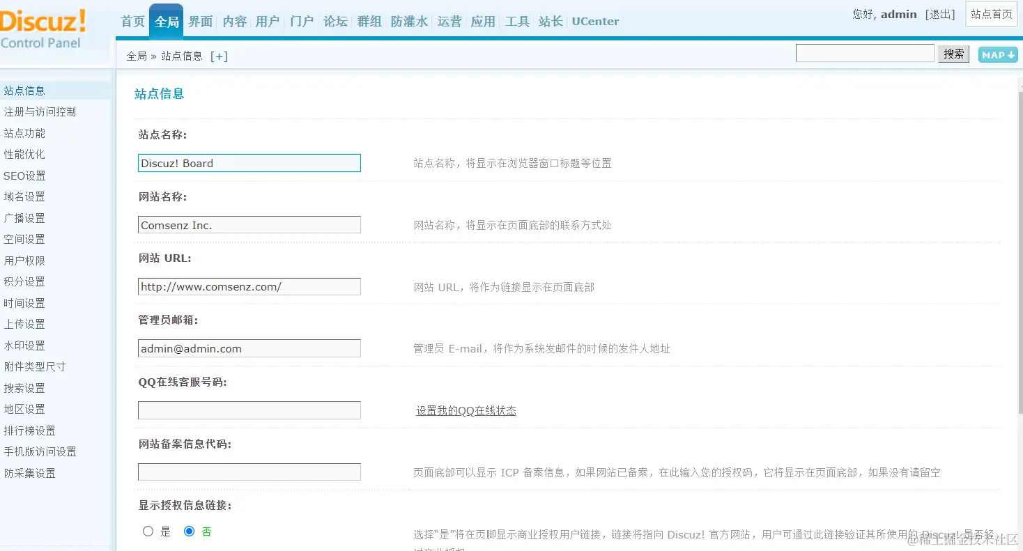Viewport: 1023px width, 551px height.
Task: Go to 广播设置 in the sidebar
Action: 24,218
